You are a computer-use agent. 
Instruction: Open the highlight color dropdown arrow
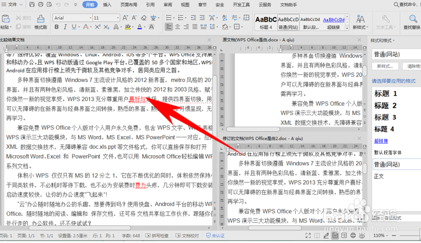tap(133, 27)
